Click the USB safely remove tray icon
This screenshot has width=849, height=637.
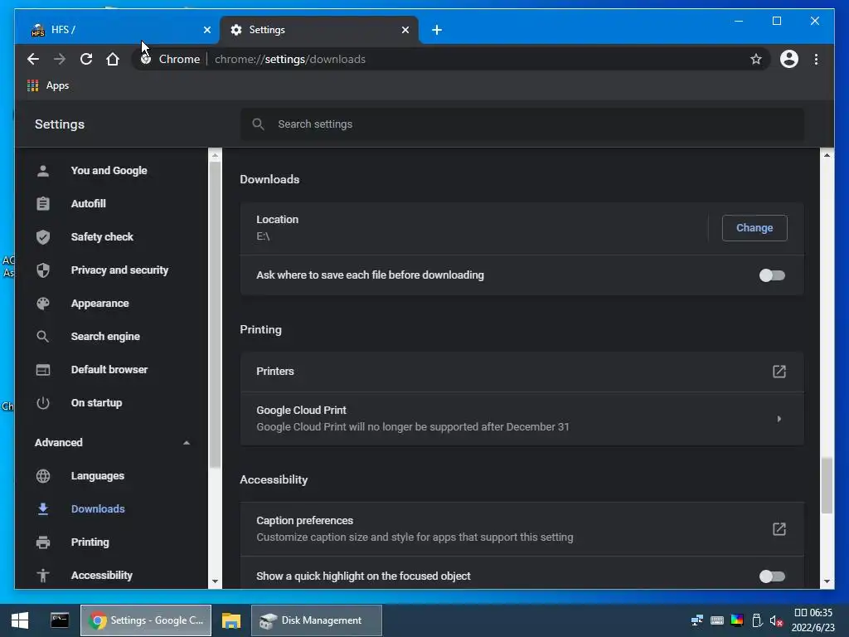click(x=757, y=620)
